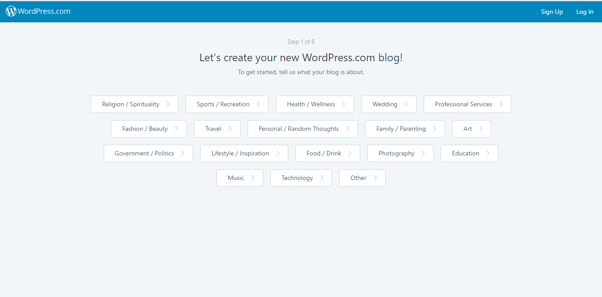Choose the Sports / Recreation category
602x297 pixels.
pos(227,104)
